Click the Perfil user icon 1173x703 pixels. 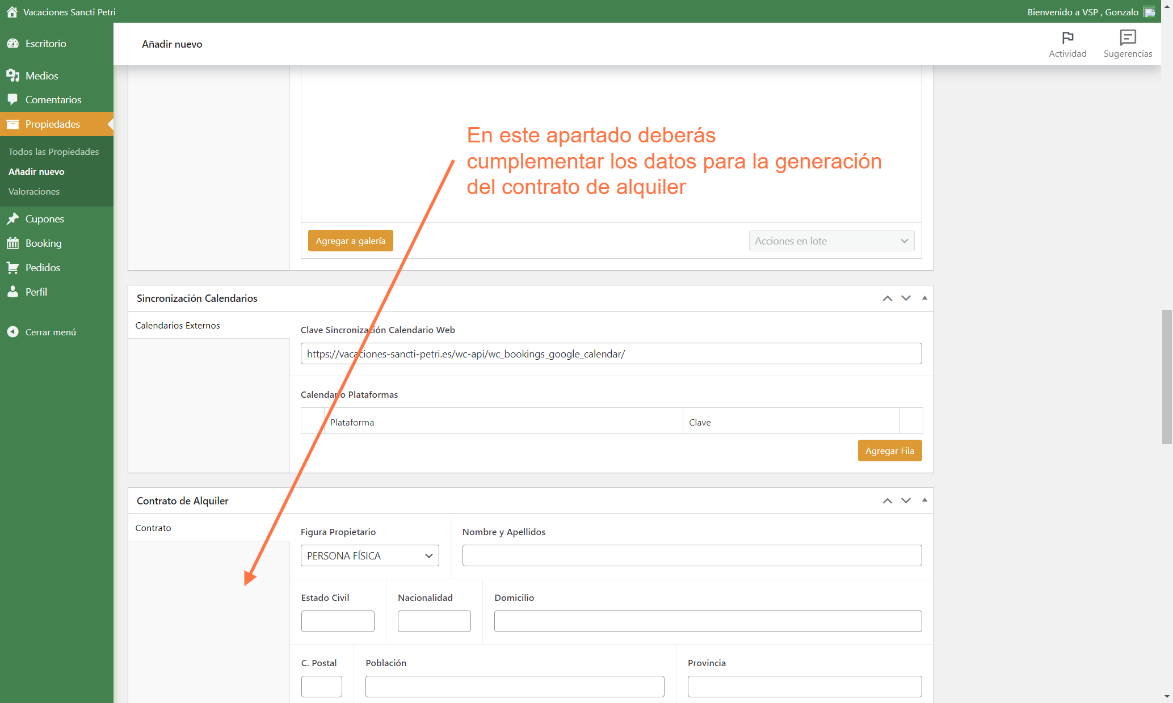pos(12,292)
